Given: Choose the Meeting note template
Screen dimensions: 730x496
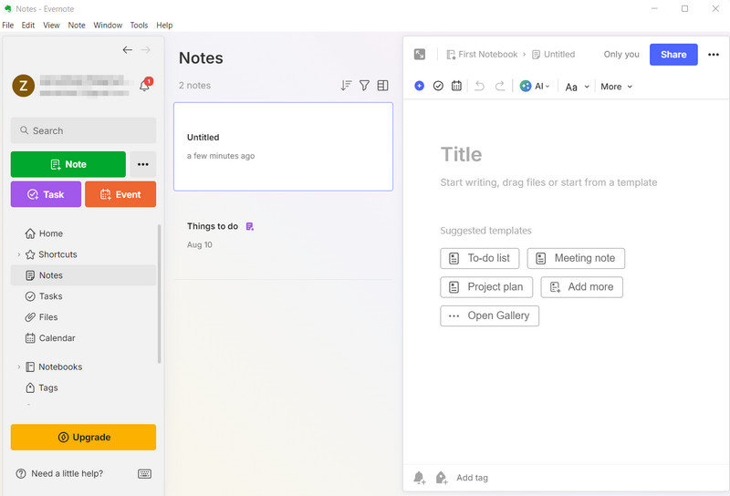Looking at the screenshot, I should 576,258.
